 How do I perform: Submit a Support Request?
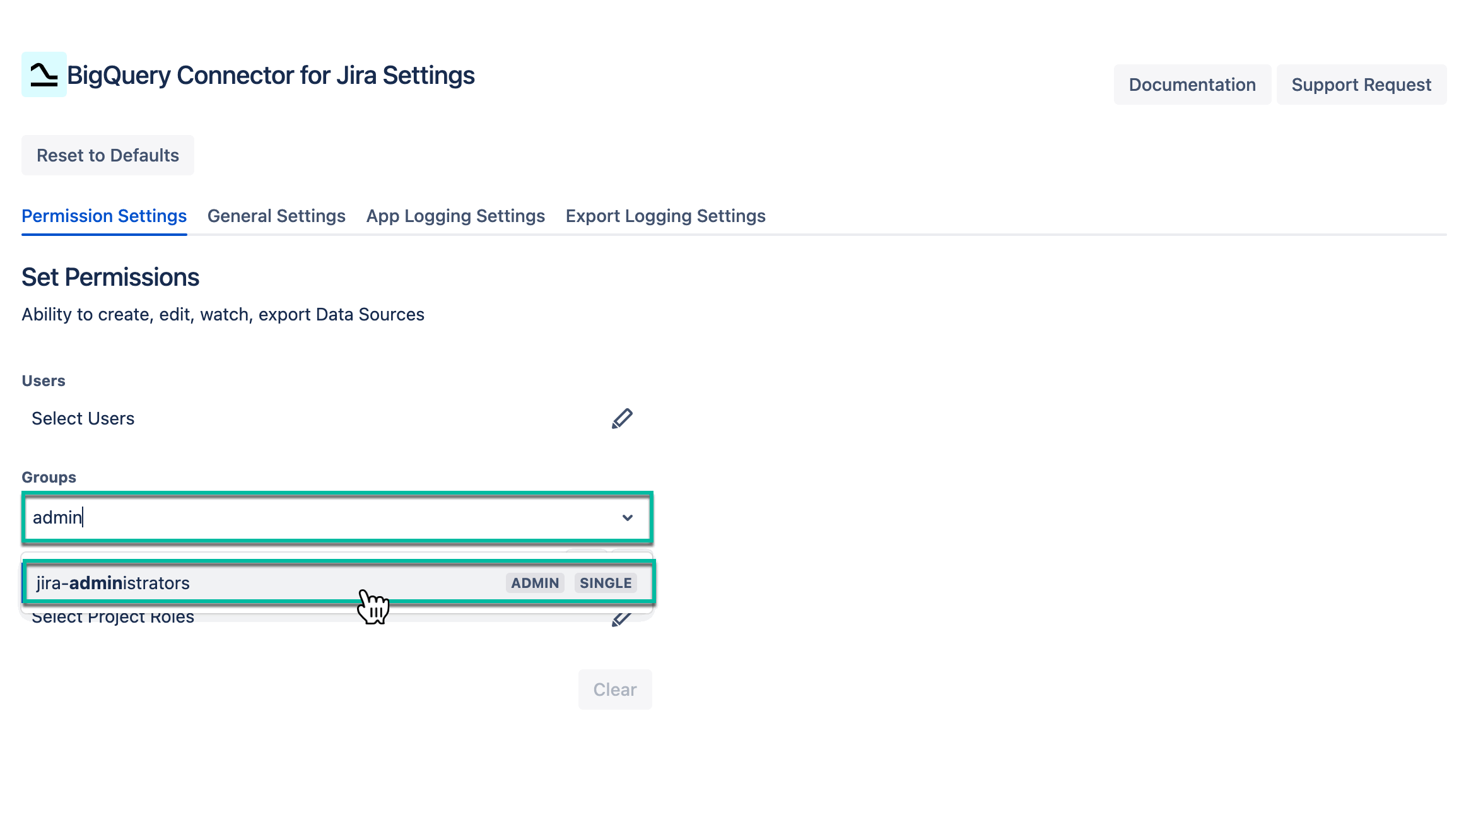click(x=1362, y=84)
